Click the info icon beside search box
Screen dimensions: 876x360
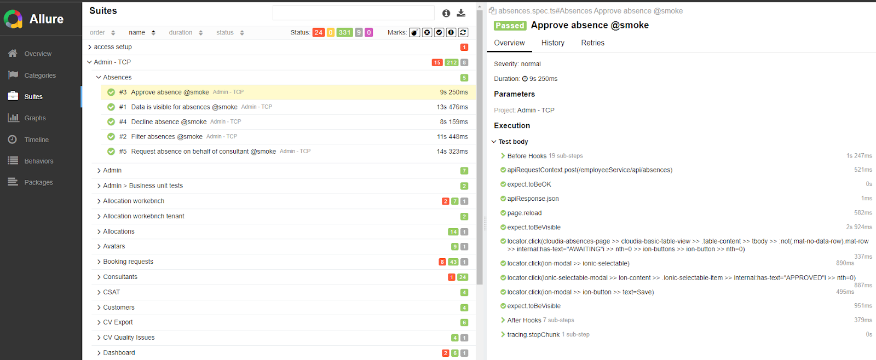coord(446,13)
